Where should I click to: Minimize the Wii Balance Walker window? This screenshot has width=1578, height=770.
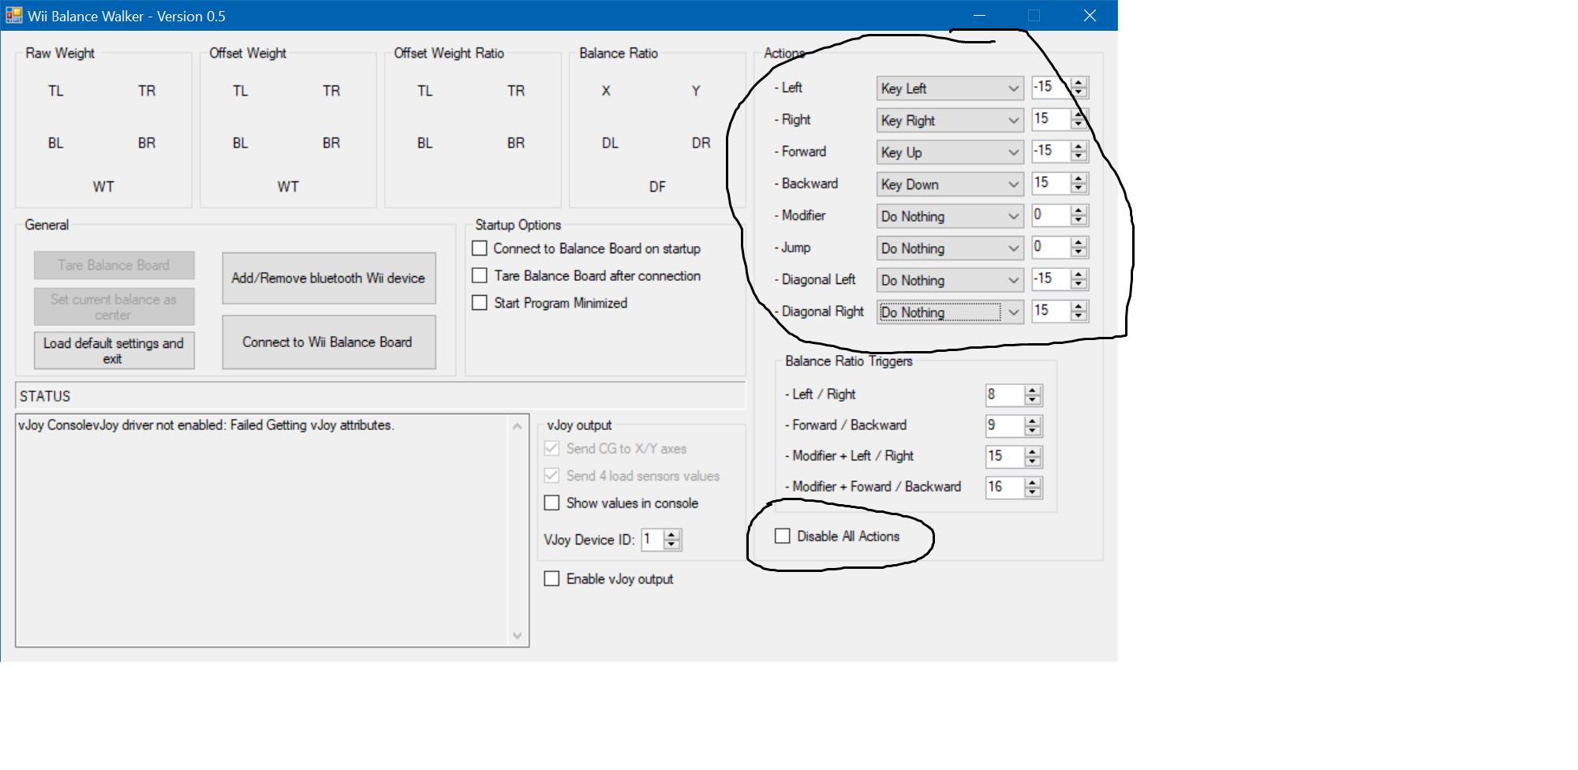coord(979,16)
